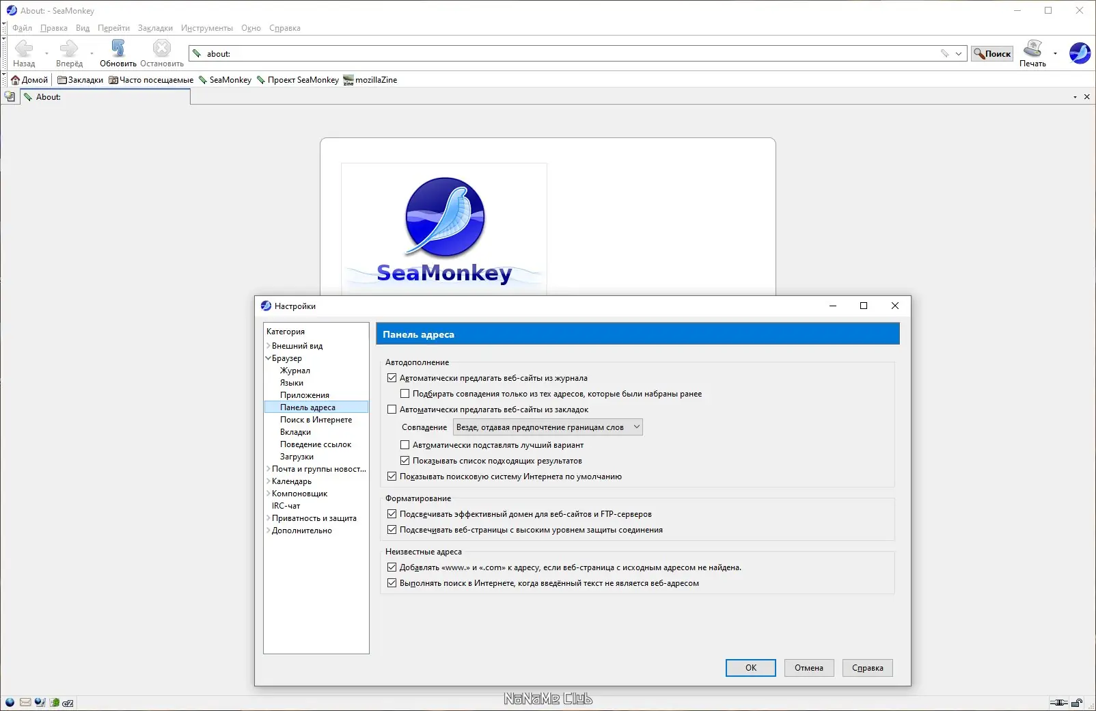1096x711 pixels.
Task: Toggle suggesting web sites from history checkbox
Action: pos(392,377)
